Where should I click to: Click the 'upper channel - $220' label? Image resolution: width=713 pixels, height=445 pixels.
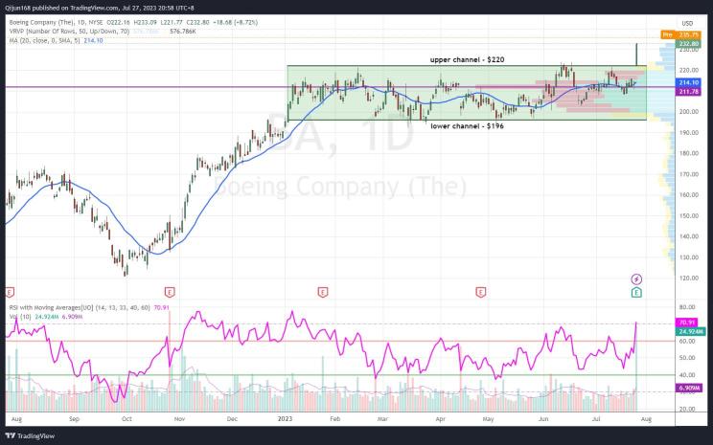[x=467, y=59]
